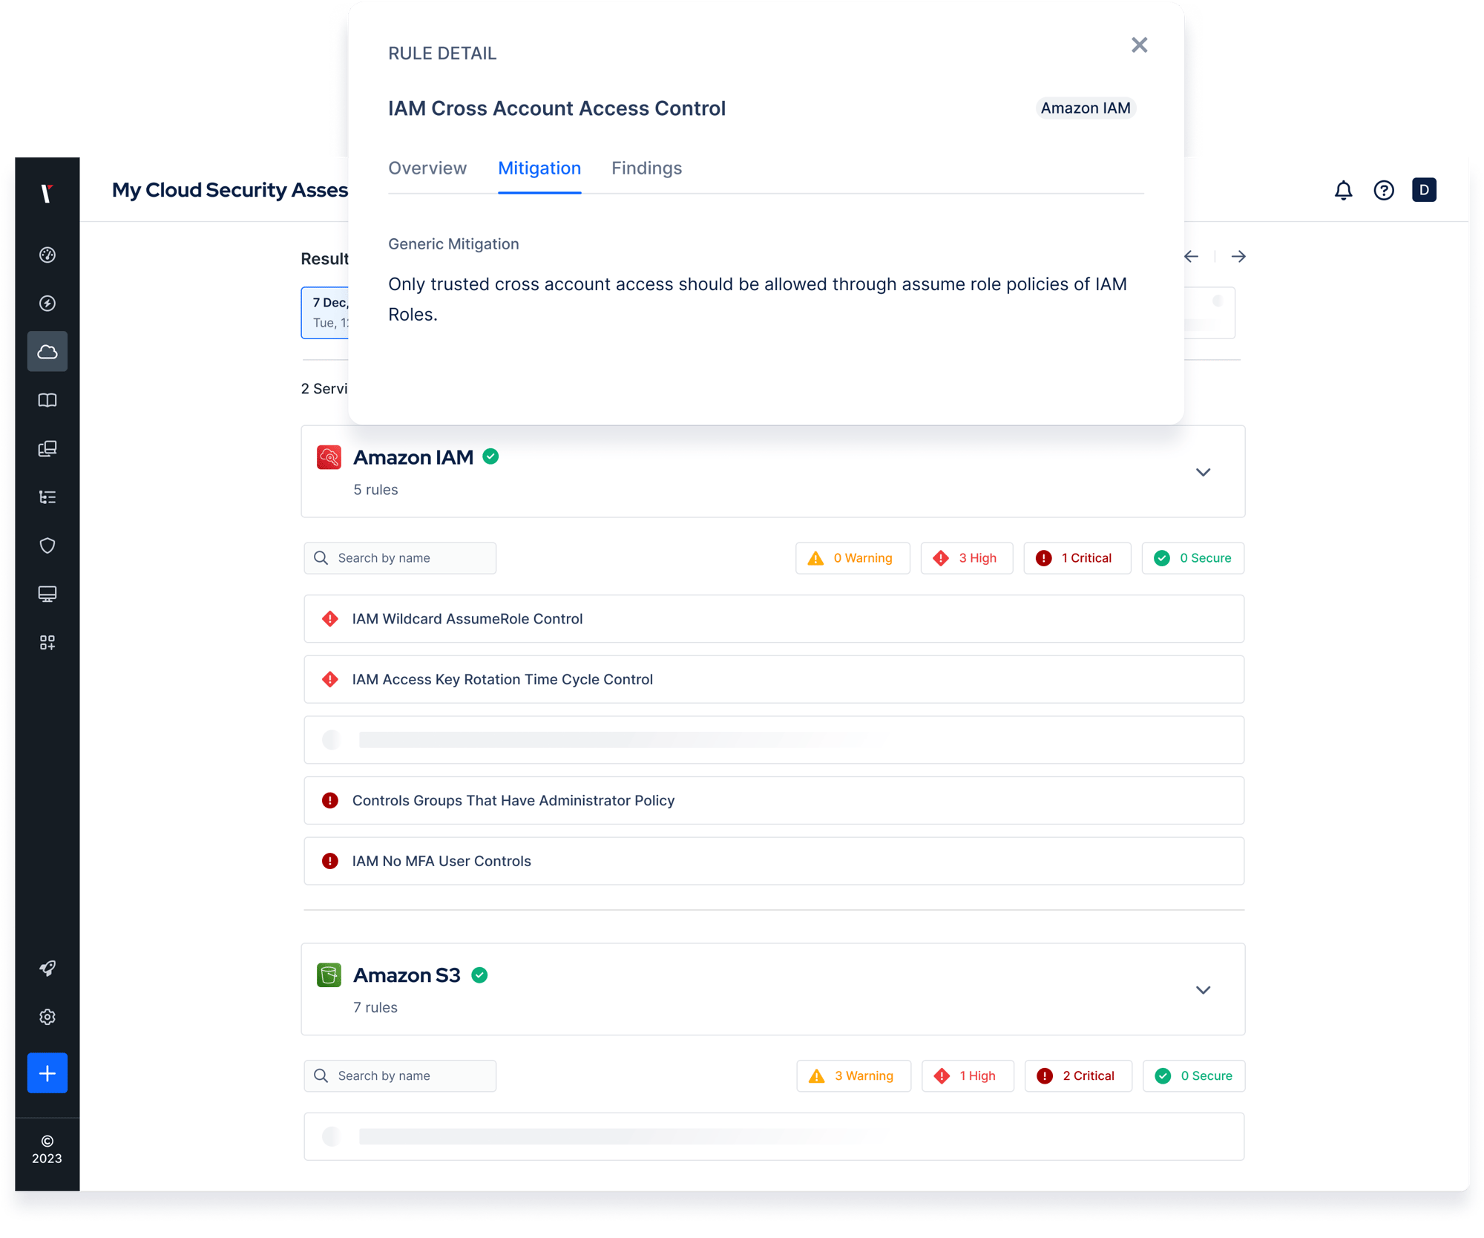Select the cloud security icon in sidebar
This screenshot has width=1484, height=1238.
coord(47,351)
